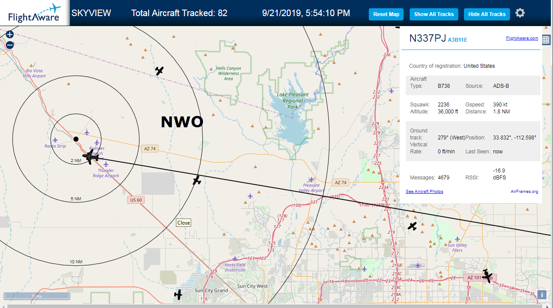
Task: Open the FlightAware.com link
Action: 522,38
